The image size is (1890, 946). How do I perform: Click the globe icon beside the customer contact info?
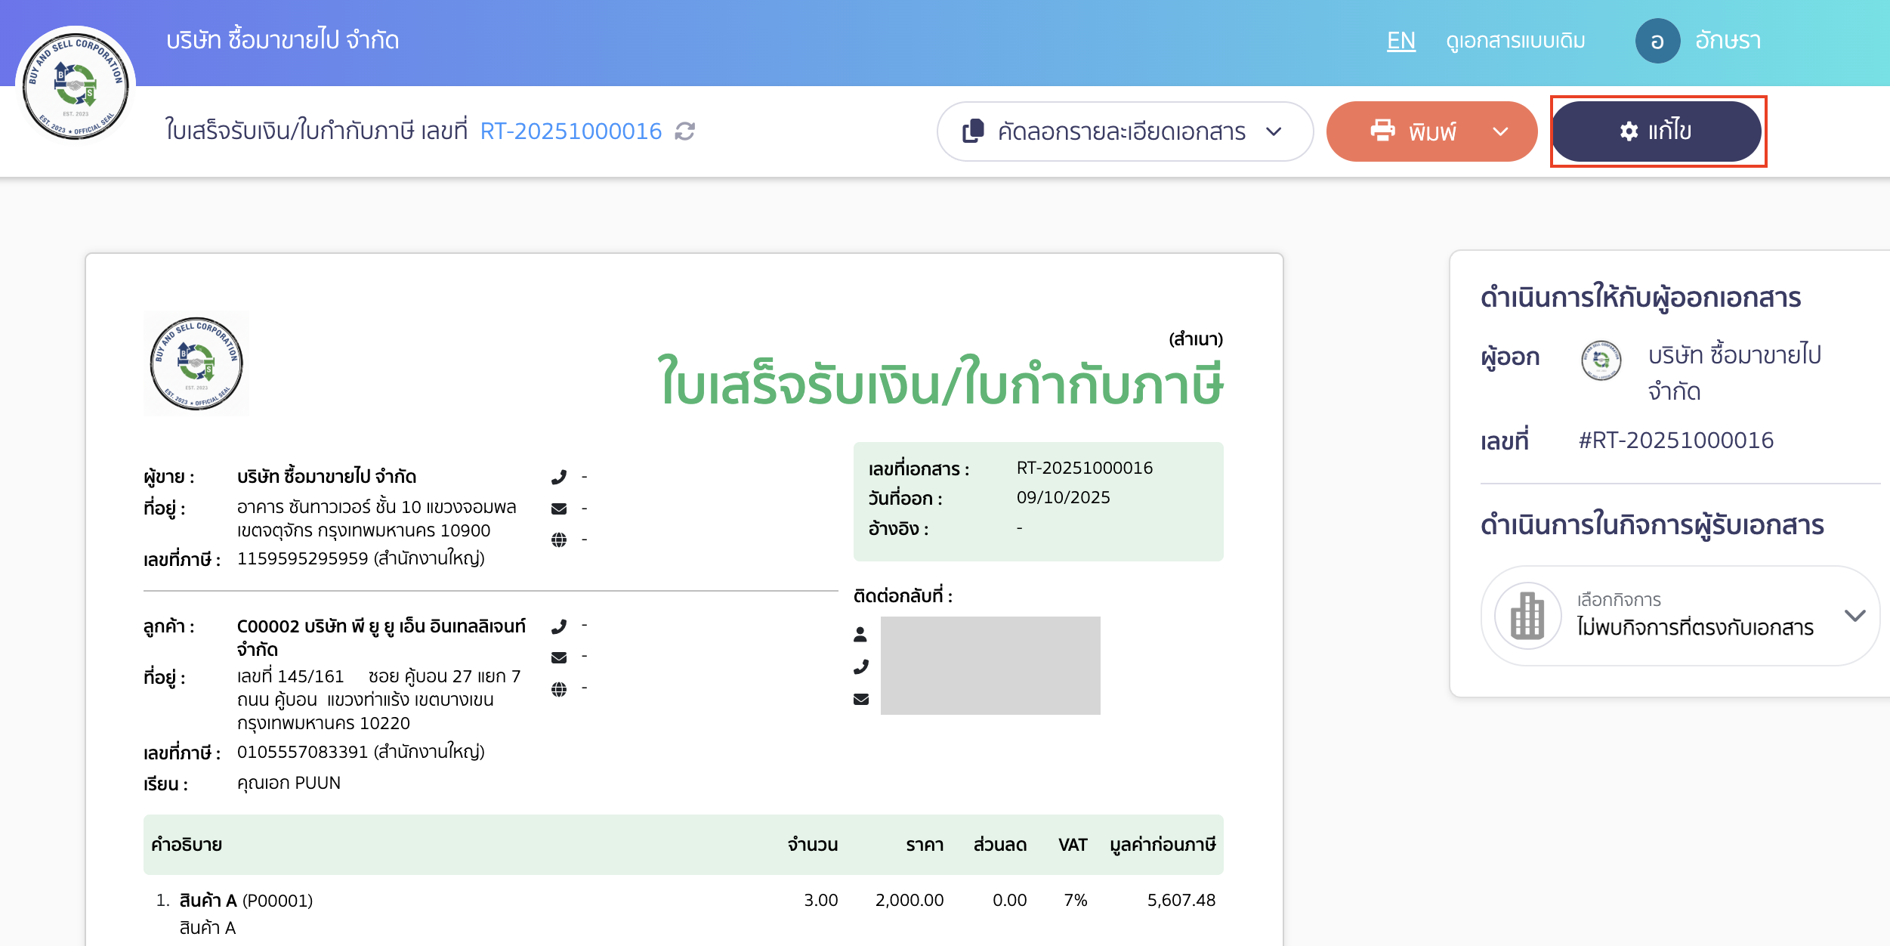click(559, 688)
